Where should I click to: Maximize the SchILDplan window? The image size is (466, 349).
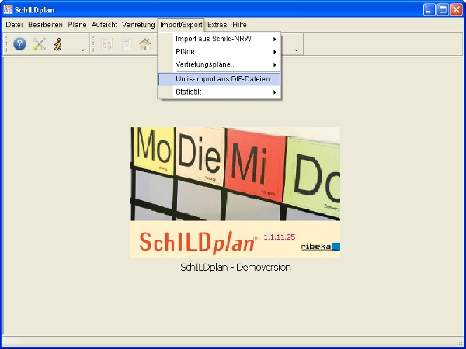(x=443, y=10)
